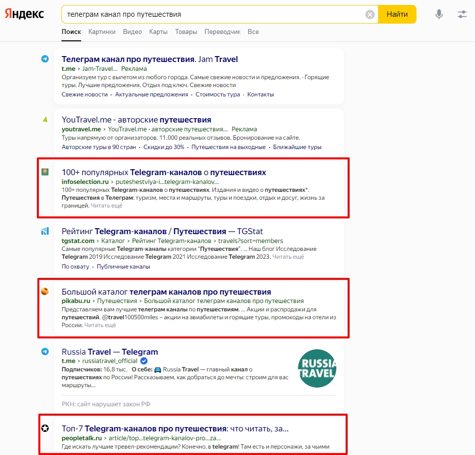
Task: Click verified badge next to russiatravel_official
Action: pos(144,361)
